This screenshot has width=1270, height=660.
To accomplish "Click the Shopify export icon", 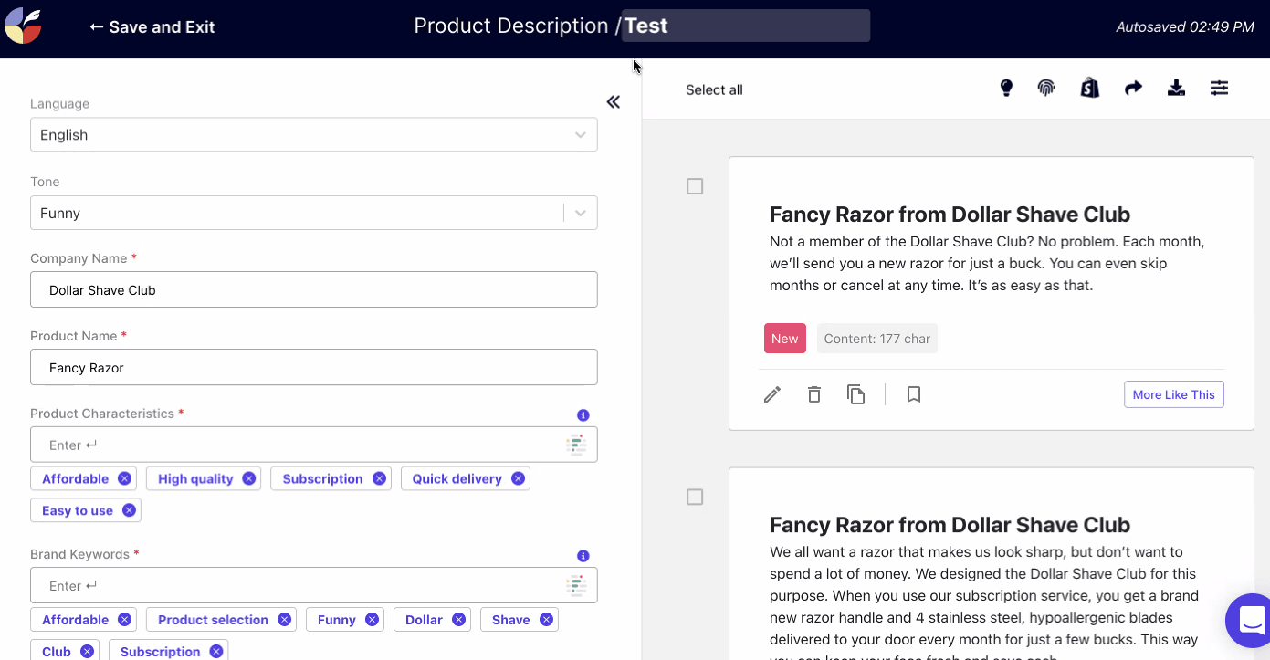I will (1089, 88).
